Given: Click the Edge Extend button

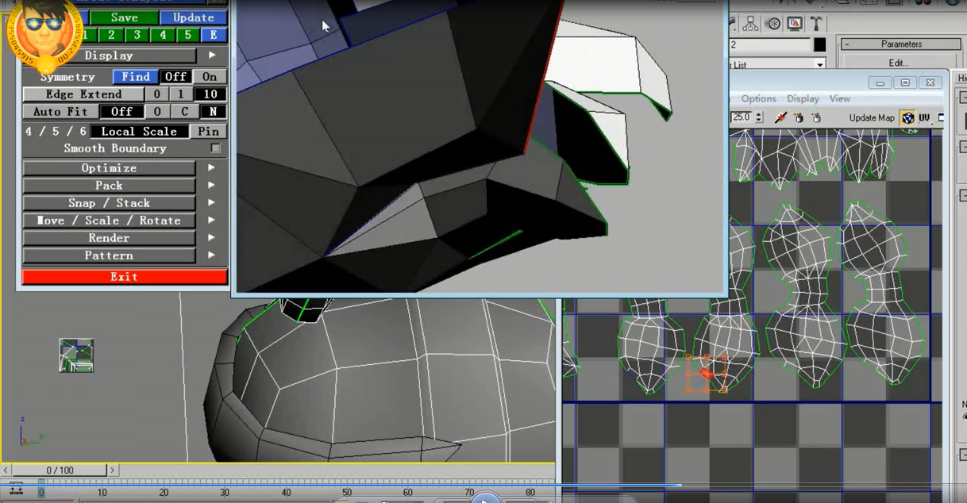Looking at the screenshot, I should pyautogui.click(x=83, y=94).
